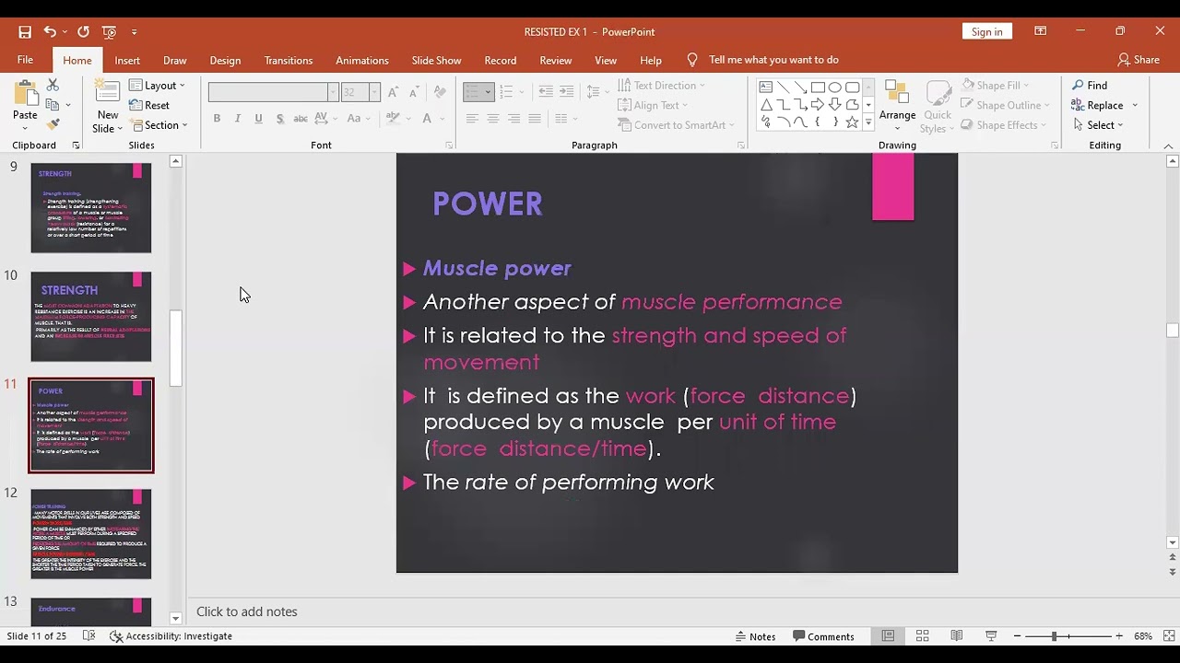Toggle Italic text formatting
The image size is (1180, 663).
[x=237, y=118]
